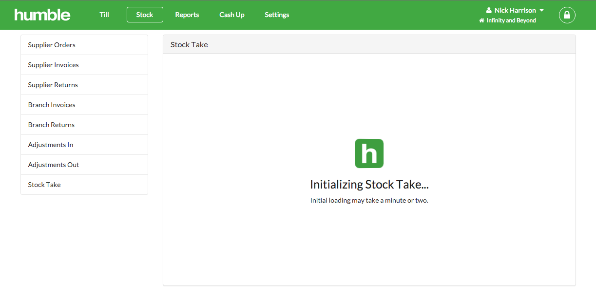Click the home icon beside Infinity and Beyond

482,20
